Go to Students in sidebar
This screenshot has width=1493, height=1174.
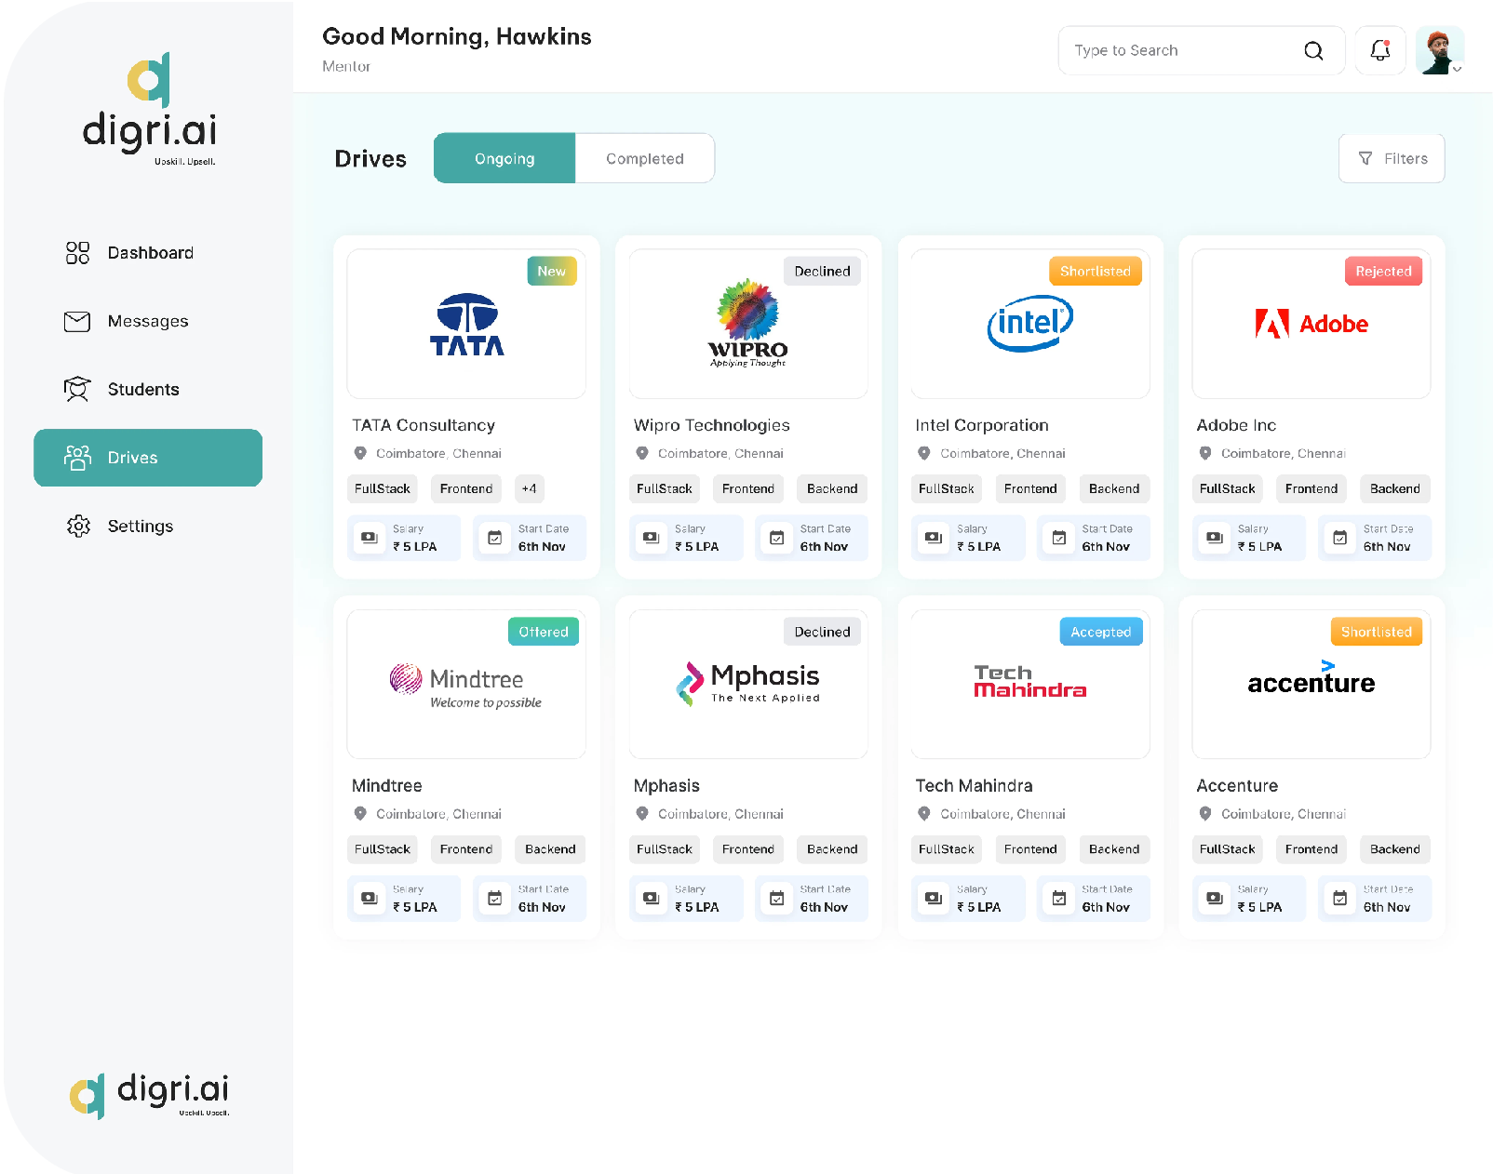142,390
